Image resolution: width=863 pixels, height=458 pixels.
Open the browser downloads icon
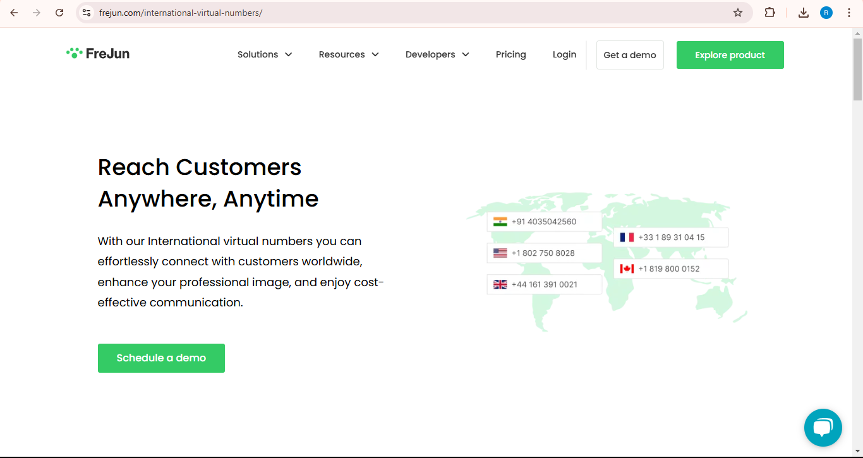[803, 12]
